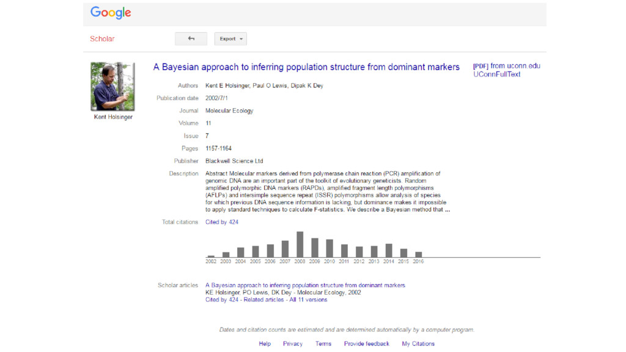Click the Google logo
This screenshot has width=626, height=352.
[x=111, y=13]
